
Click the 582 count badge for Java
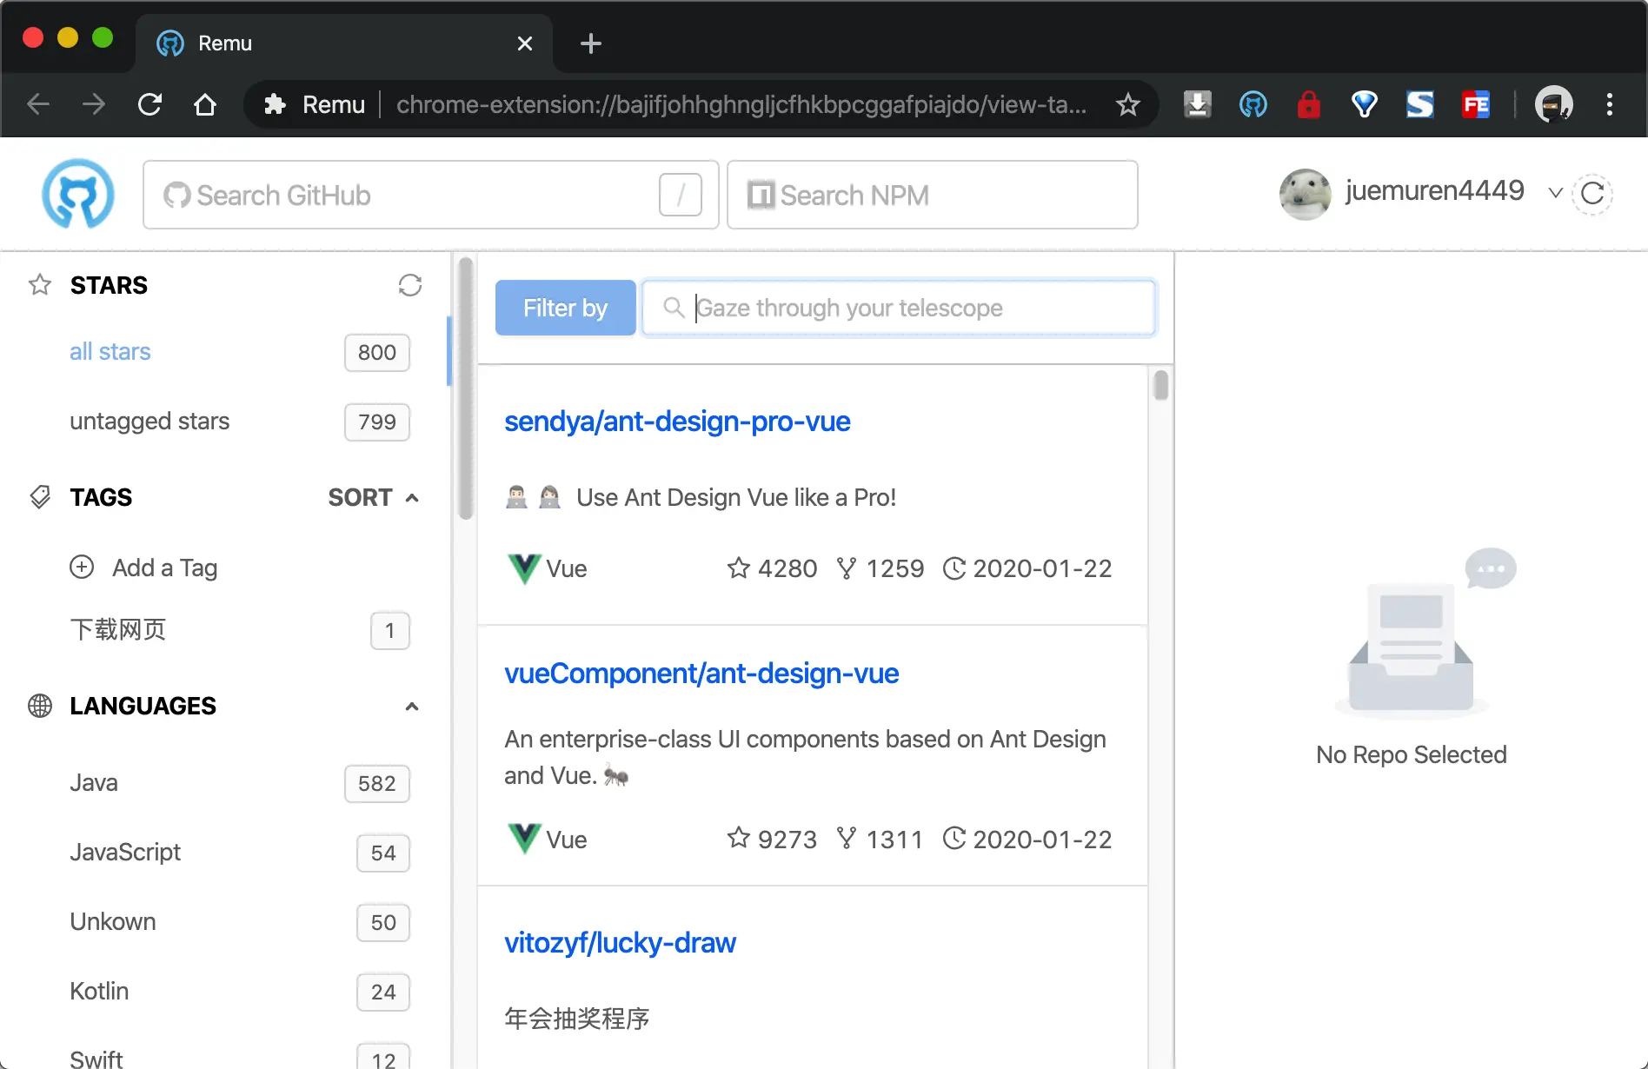click(x=377, y=783)
